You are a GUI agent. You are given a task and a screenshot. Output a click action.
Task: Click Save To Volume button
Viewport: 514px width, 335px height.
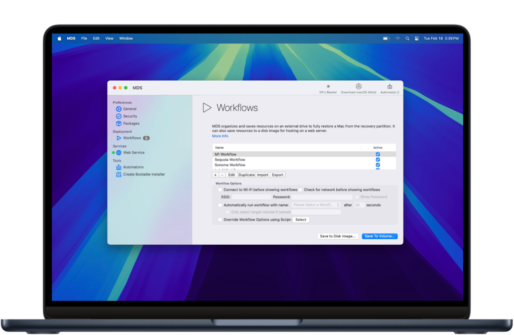coord(379,236)
